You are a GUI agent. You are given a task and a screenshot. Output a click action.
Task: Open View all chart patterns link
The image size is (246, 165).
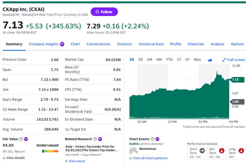(x=150, y=158)
